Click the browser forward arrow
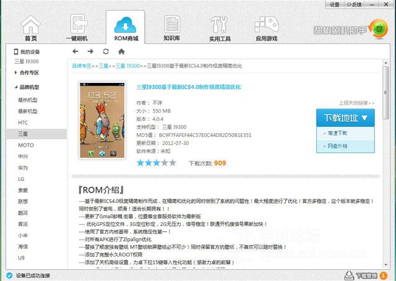 coord(90,51)
